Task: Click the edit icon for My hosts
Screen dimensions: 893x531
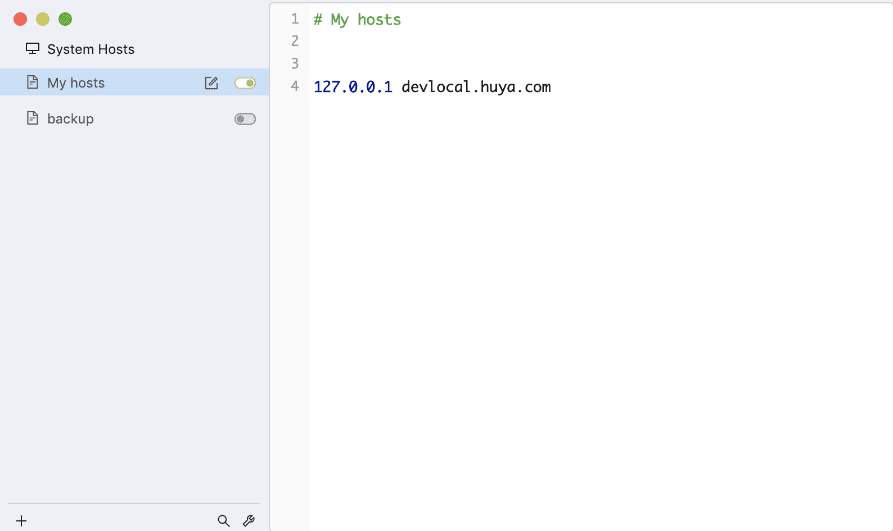Action: 211,83
